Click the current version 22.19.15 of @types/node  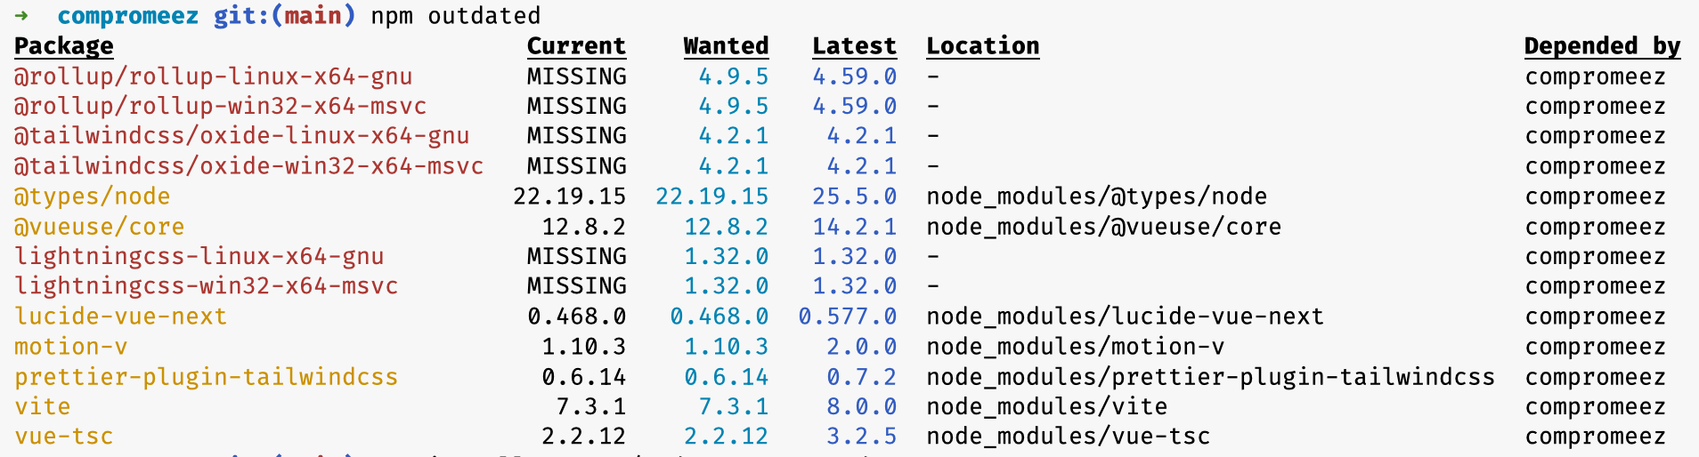[x=569, y=196]
